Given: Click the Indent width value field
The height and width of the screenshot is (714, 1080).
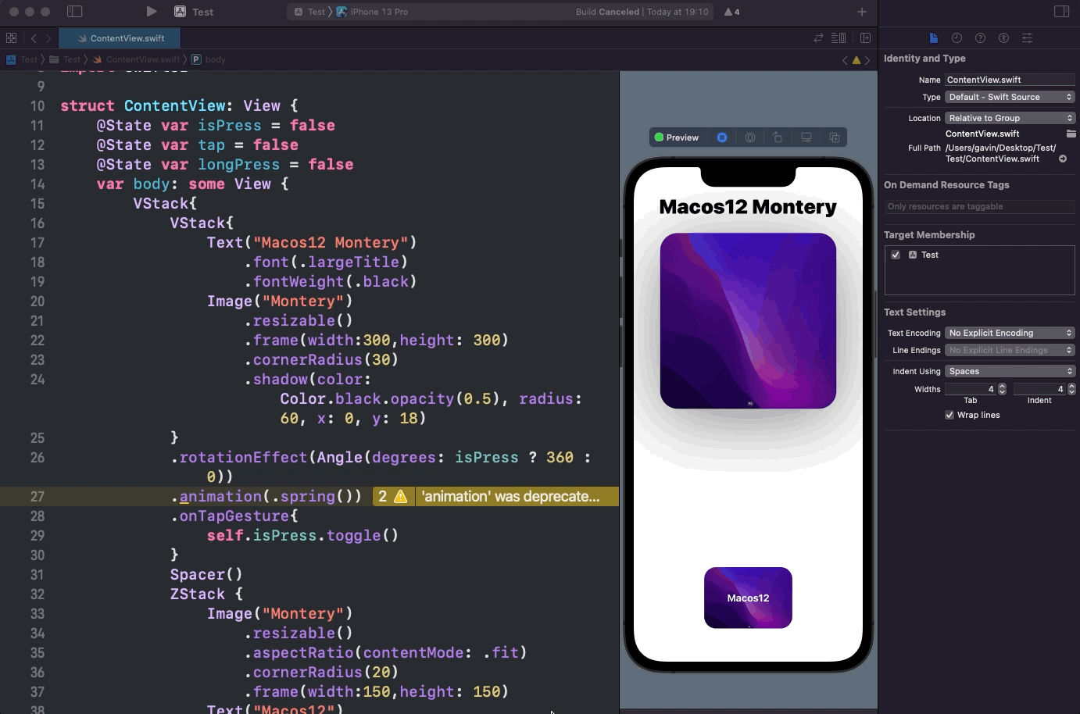Looking at the screenshot, I should click(1039, 389).
